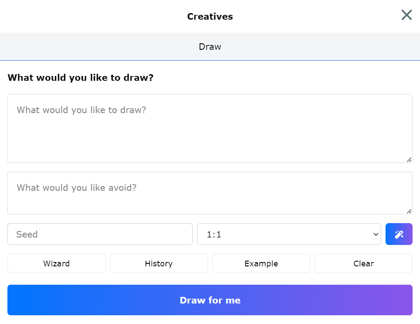Click the magic wand enhance button
Screen dimensions: 420x324
(399, 234)
